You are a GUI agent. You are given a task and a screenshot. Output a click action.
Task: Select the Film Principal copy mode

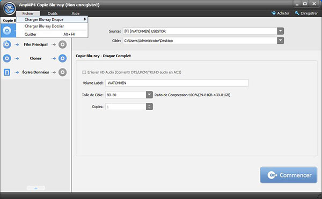click(36, 44)
